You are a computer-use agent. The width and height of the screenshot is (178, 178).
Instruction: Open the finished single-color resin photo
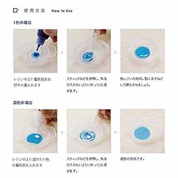[x=142, y=51]
